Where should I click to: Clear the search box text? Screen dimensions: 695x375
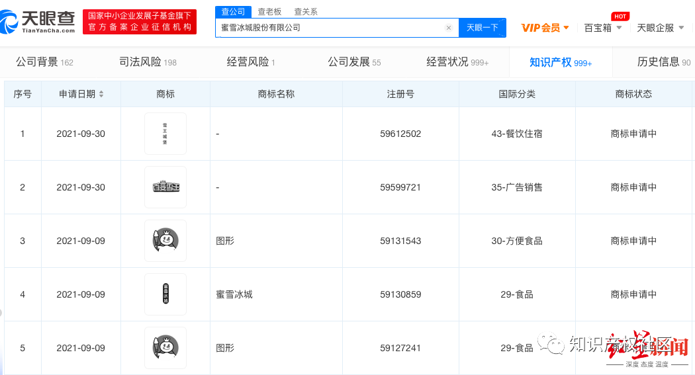point(448,28)
